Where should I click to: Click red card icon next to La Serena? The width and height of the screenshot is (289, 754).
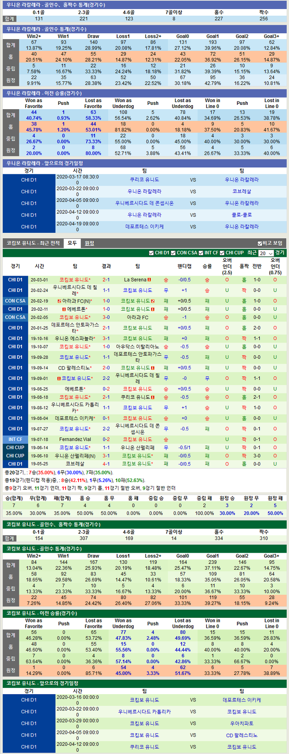tap(149, 280)
